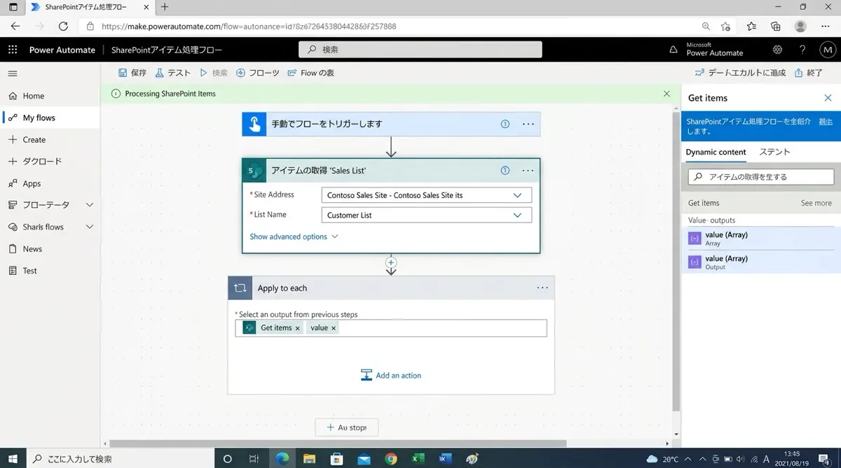Remove the Get items token
Screen dimensions: 841x468
click(x=297, y=328)
